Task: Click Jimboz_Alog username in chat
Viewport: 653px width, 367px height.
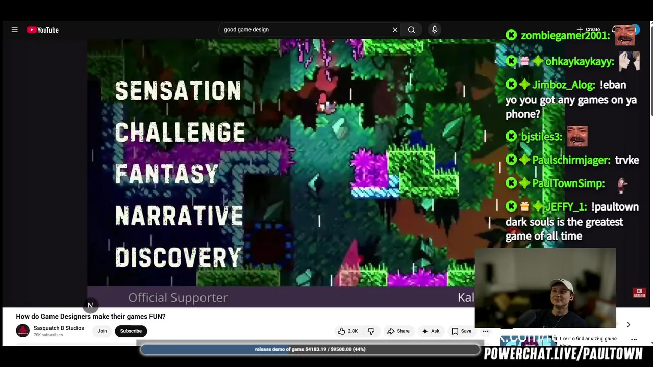Action: pos(563,85)
